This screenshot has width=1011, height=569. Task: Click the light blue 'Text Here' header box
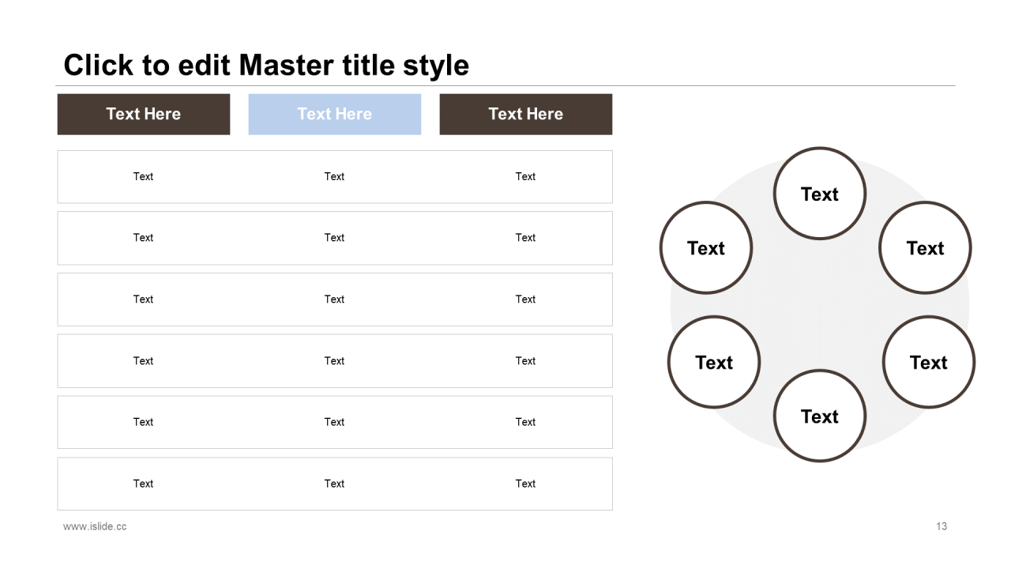tap(335, 115)
